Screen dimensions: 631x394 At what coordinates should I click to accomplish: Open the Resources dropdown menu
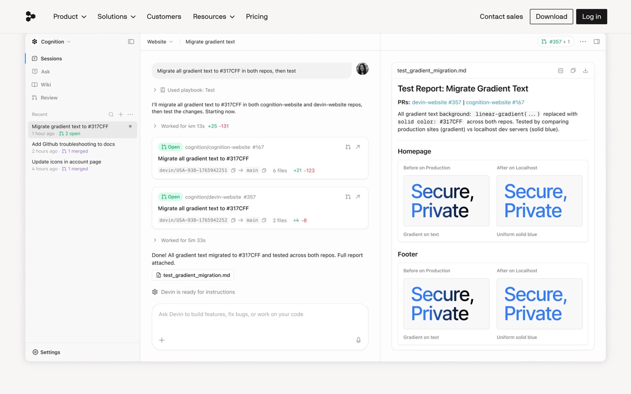pos(214,16)
